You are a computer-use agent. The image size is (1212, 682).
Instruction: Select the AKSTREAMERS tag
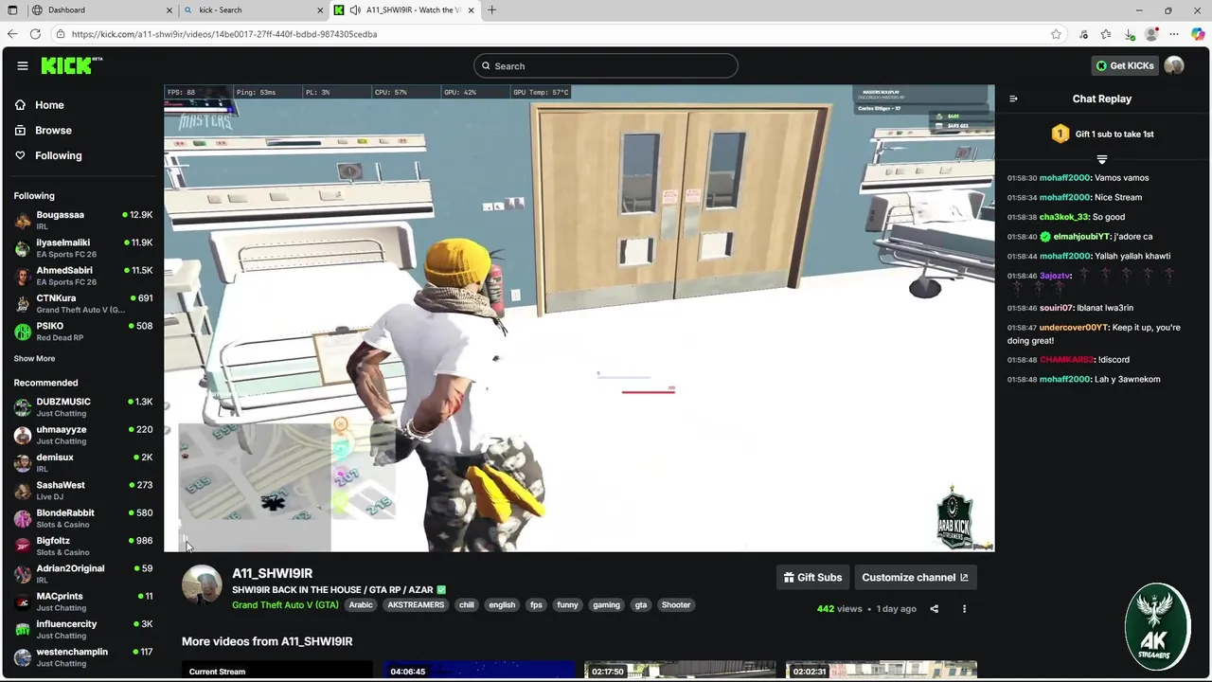click(416, 605)
